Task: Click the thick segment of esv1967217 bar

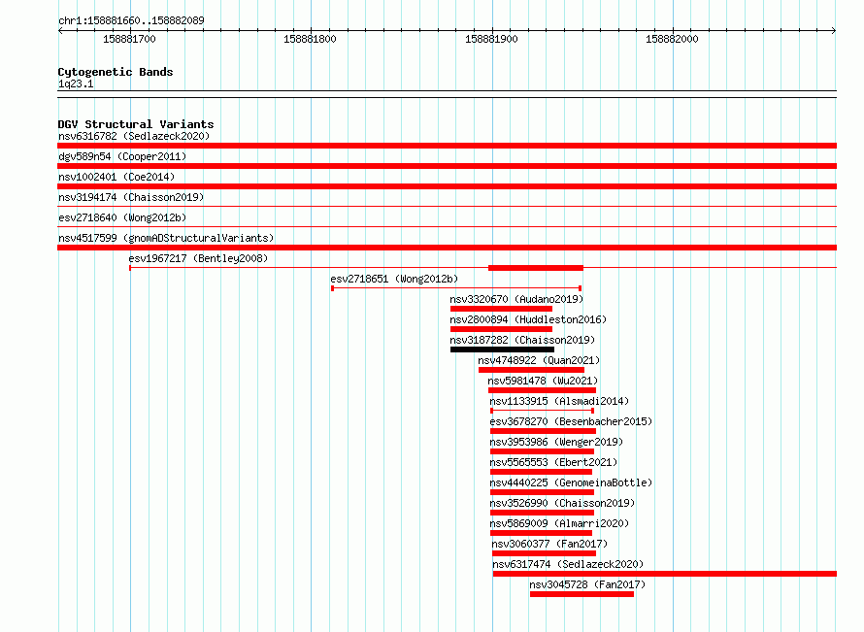Action: click(x=536, y=268)
